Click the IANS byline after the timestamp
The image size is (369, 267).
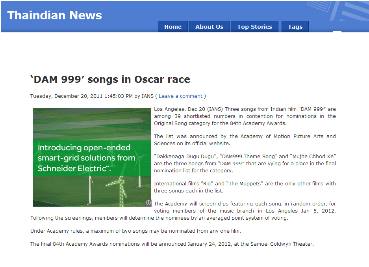click(147, 96)
